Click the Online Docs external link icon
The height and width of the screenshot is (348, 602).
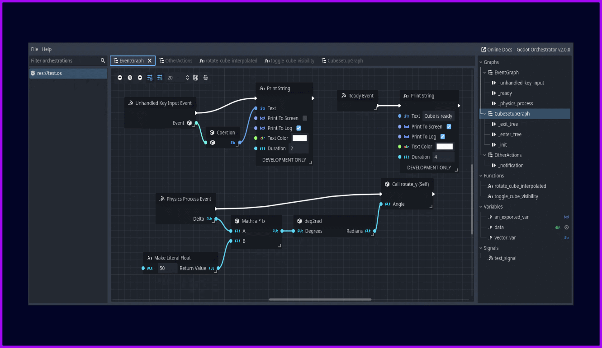pyautogui.click(x=483, y=50)
